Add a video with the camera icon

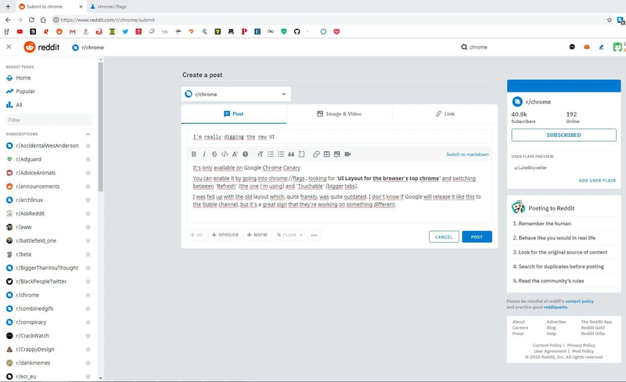tap(347, 154)
